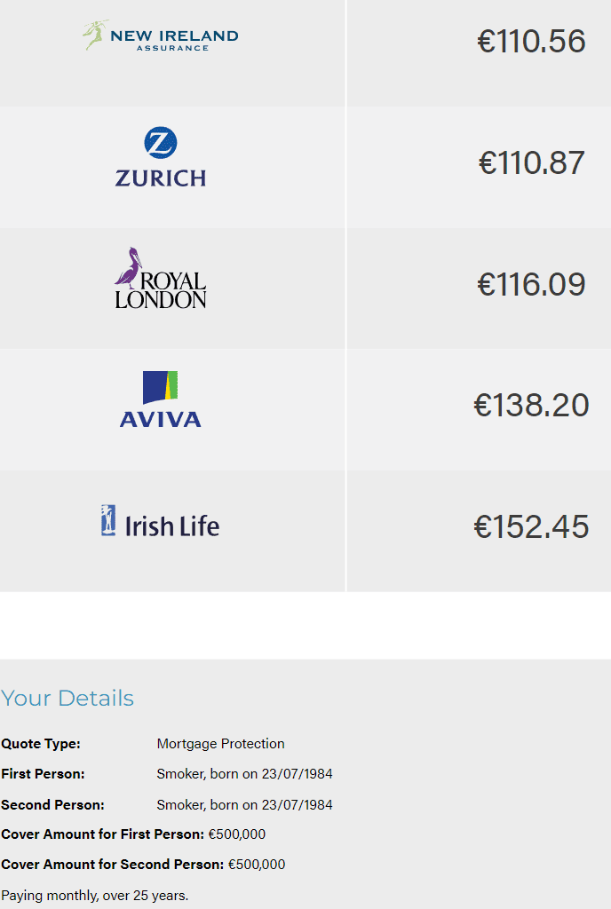Click the Second Person label
The image size is (611, 909).
pyautogui.click(x=52, y=805)
